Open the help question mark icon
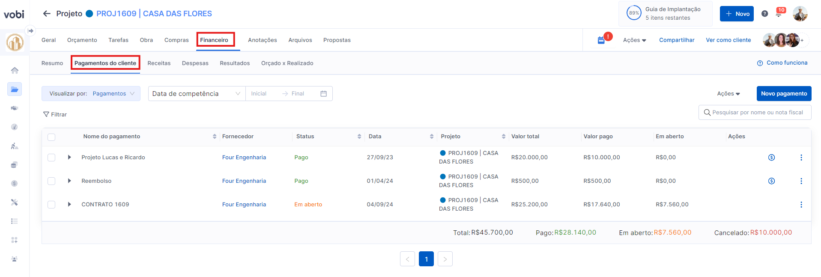821x277 pixels. (764, 14)
